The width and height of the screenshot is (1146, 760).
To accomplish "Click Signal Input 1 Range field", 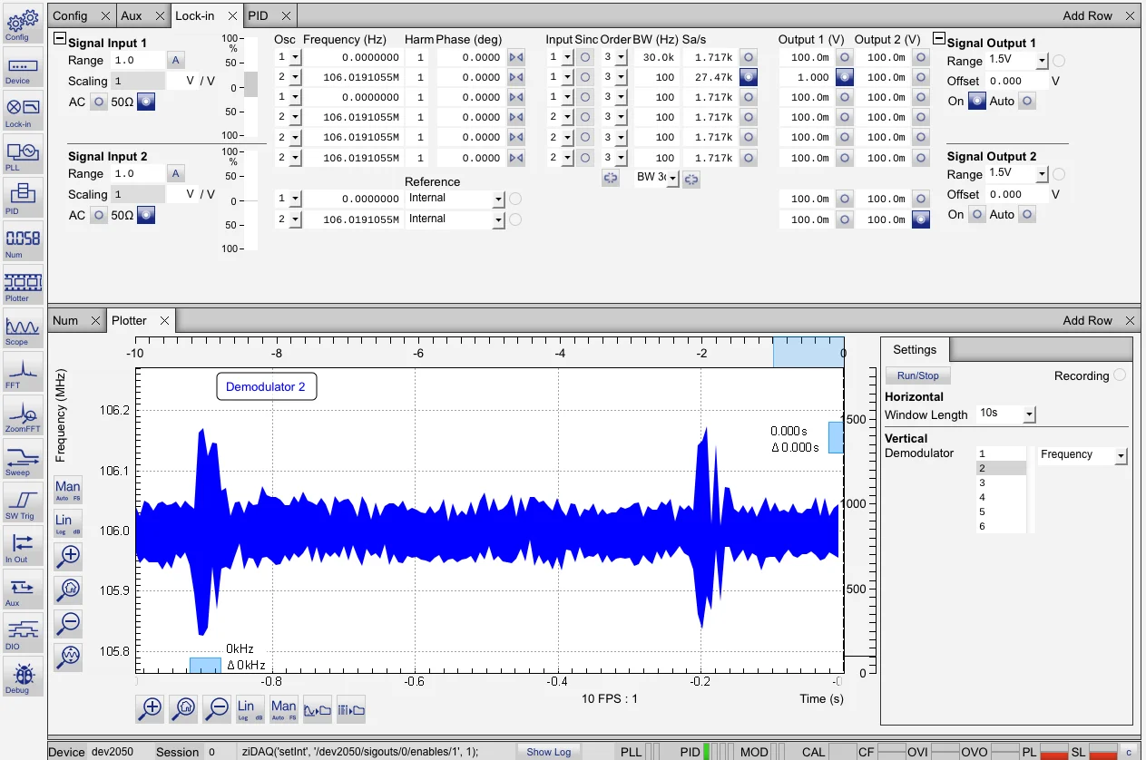I will pos(137,61).
